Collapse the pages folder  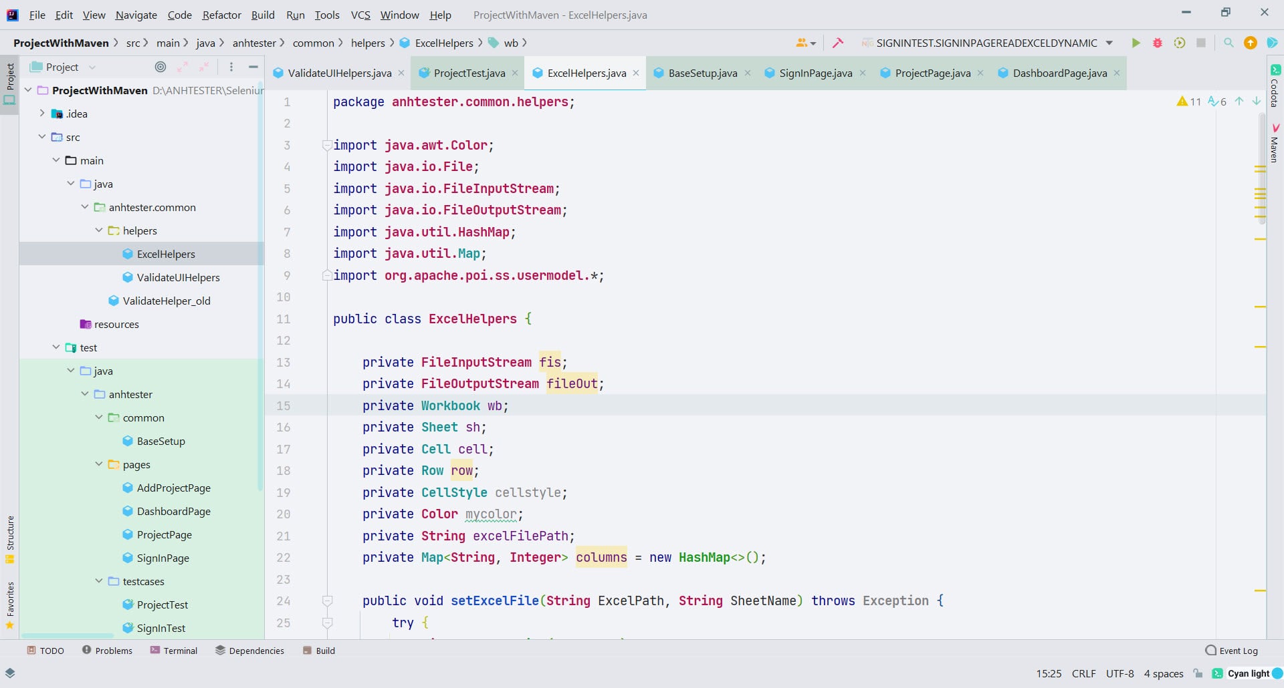(99, 464)
